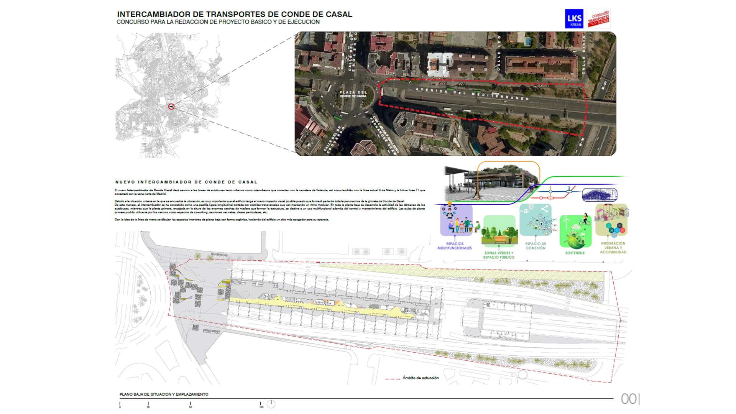Click the 'INTEGRACIÓN URBANA Y ACCESIBILIDAD' caption
This screenshot has height=414, width=736.
[x=613, y=248]
